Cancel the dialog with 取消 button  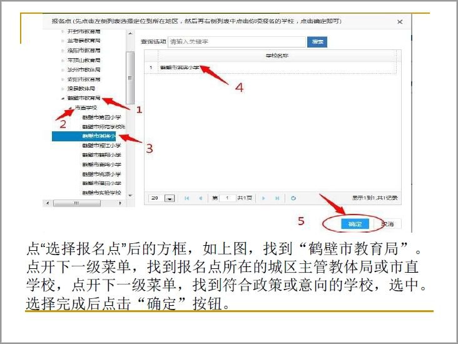tap(387, 224)
